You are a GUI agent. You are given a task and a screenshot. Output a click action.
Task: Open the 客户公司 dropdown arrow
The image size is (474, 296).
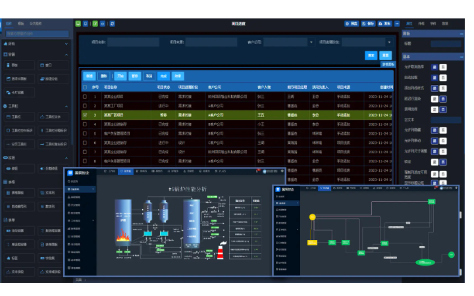tap(311, 42)
